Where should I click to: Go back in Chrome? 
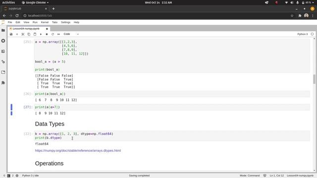(x=4, y=15)
